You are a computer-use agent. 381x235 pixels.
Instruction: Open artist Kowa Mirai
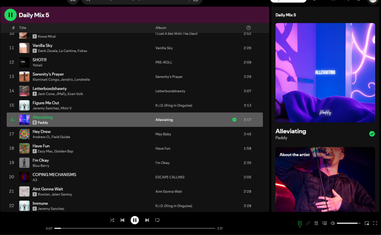pyautogui.click(x=47, y=36)
